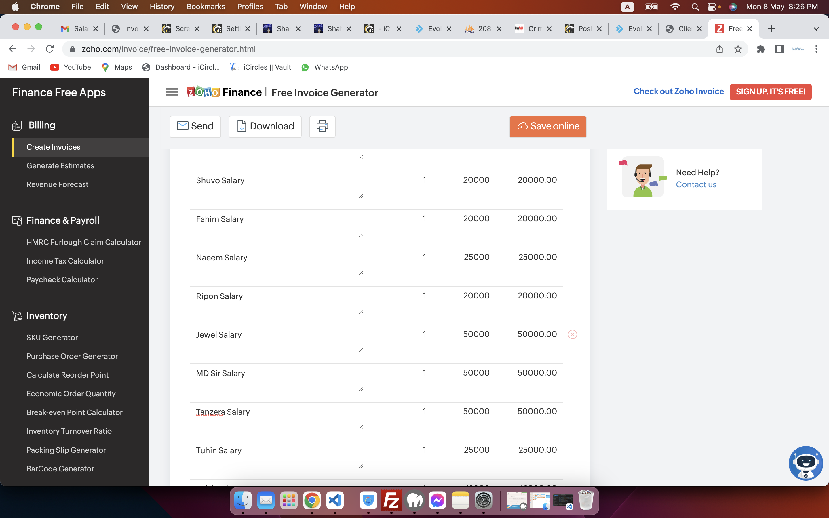Open the chatbot assistant robot icon

pos(806,463)
